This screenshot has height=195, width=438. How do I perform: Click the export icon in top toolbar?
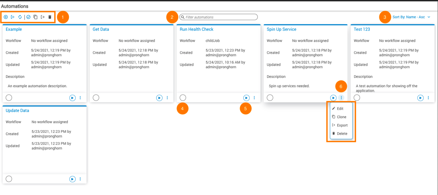43,17
